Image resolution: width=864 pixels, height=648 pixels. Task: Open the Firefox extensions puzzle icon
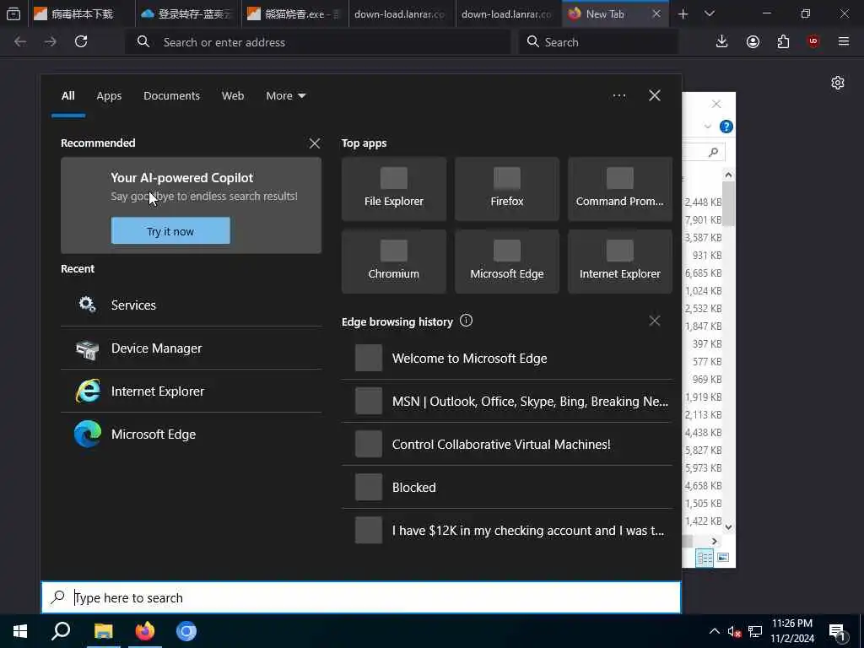[783, 41]
